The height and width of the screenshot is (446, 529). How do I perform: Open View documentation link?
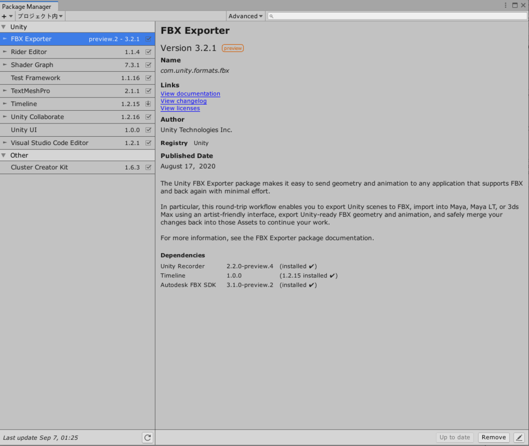click(190, 94)
